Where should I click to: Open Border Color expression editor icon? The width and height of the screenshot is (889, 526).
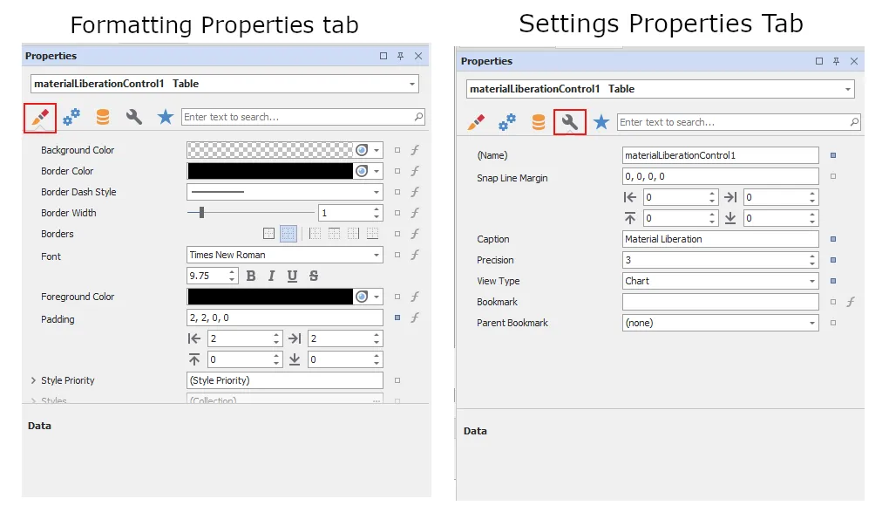pyautogui.click(x=415, y=171)
